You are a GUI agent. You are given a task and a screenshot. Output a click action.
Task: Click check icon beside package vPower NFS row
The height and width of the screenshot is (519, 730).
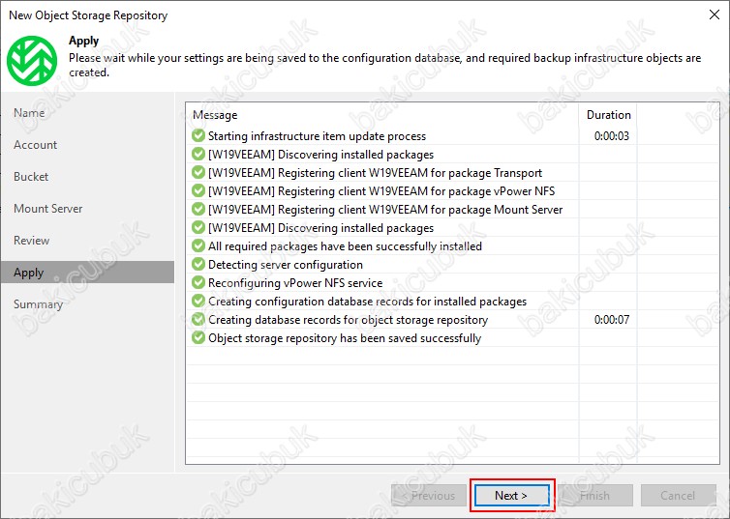(x=198, y=191)
